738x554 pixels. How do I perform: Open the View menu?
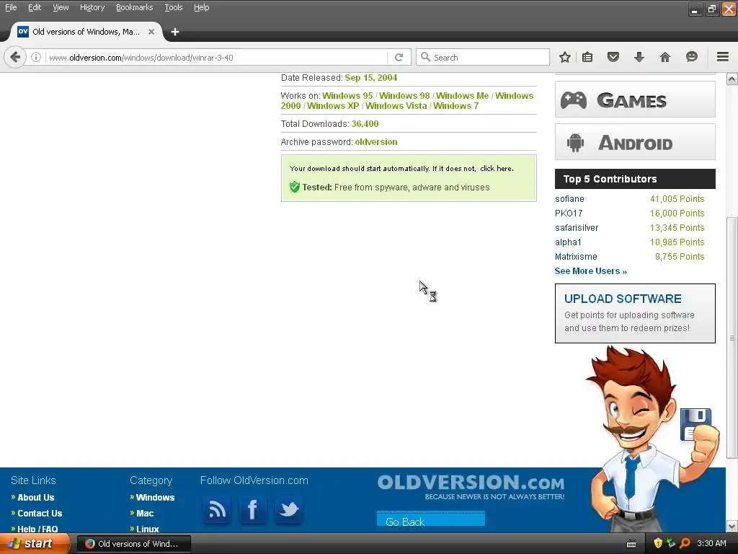61,7
